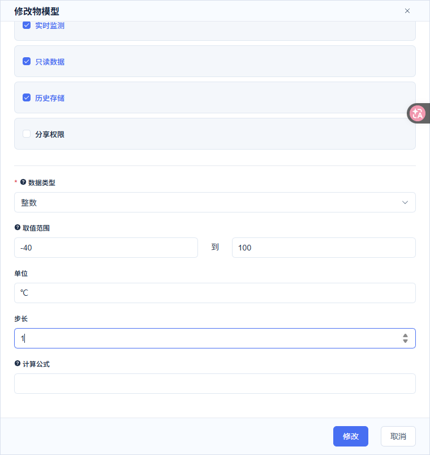Viewport: 430px width, 455px height.
Task: Open the 数据类型 dropdown showing 整数
Action: tap(215, 202)
